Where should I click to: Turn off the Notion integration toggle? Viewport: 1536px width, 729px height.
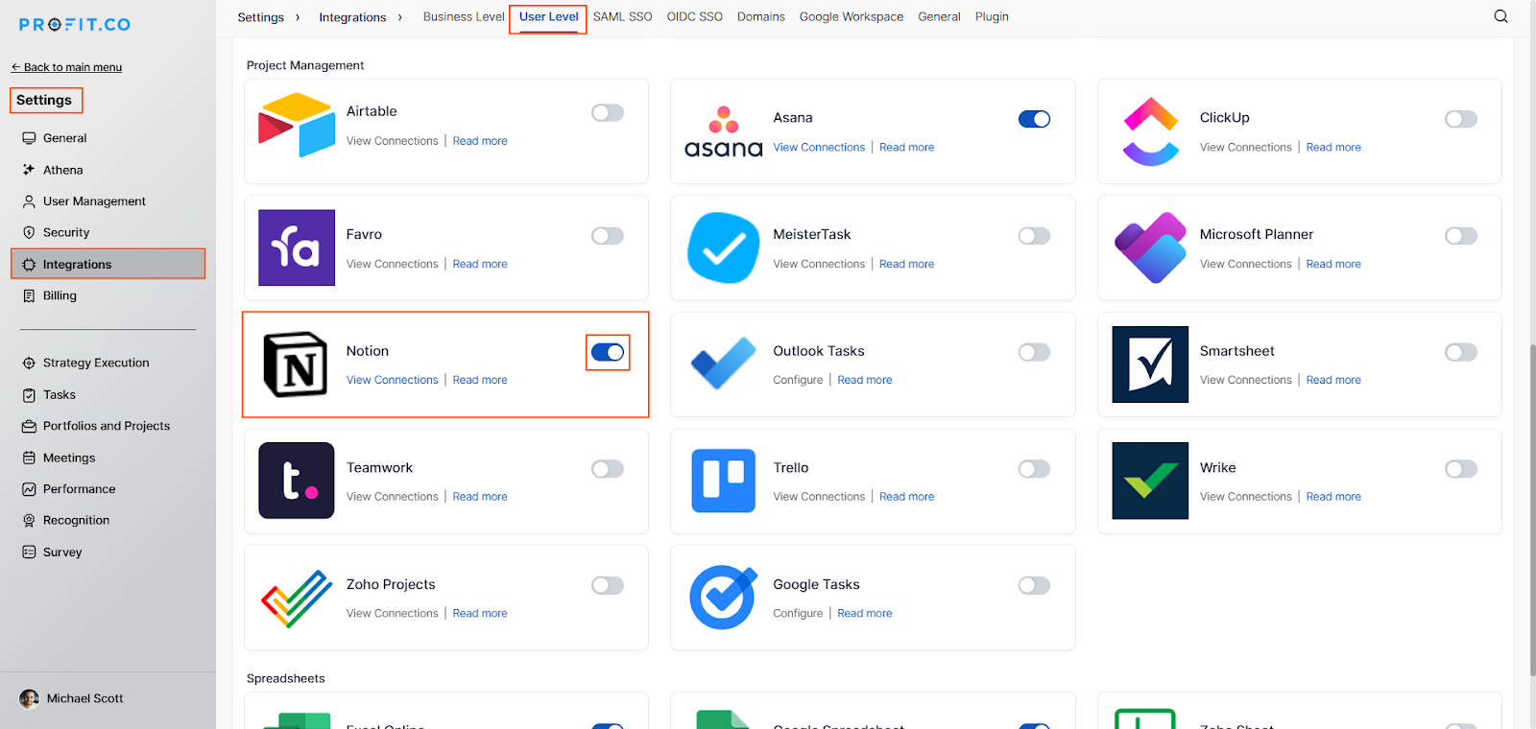(608, 352)
